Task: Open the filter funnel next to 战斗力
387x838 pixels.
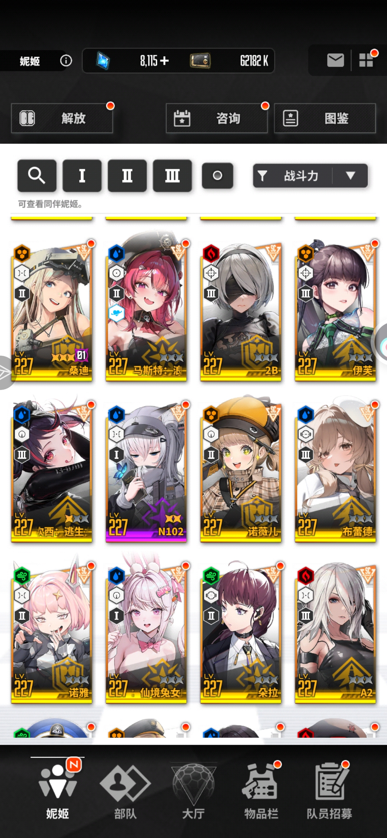Action: point(262,175)
